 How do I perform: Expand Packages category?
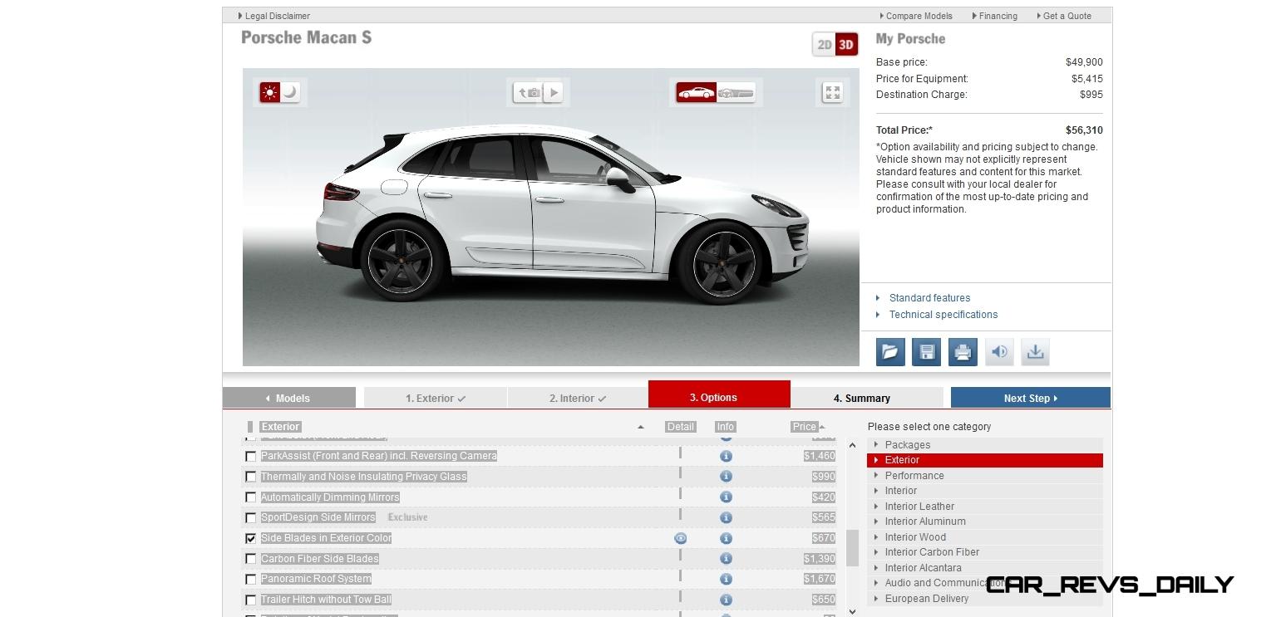pyautogui.click(x=984, y=445)
